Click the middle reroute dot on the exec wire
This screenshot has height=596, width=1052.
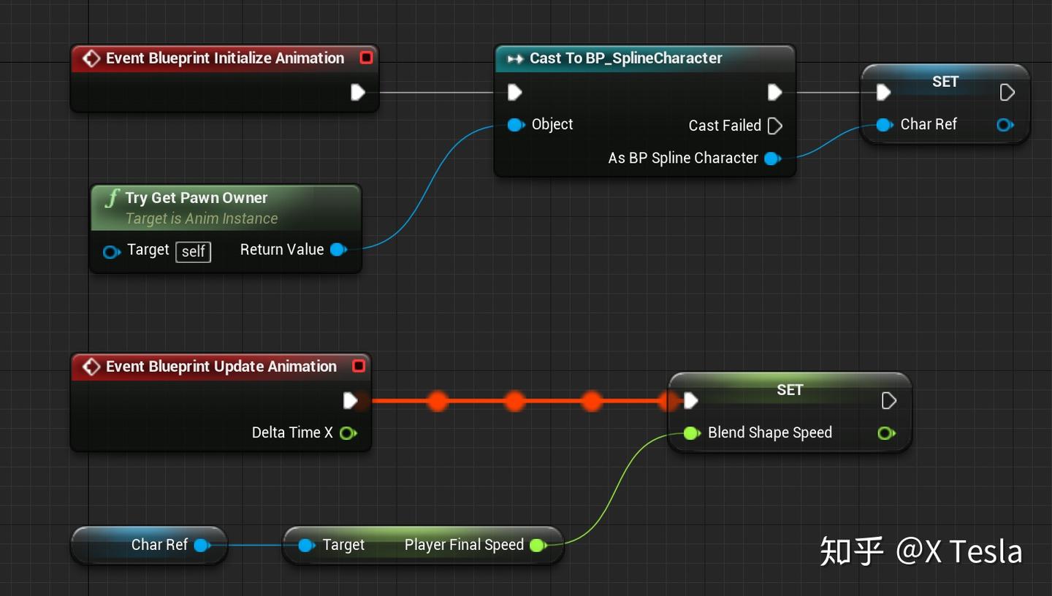tap(515, 401)
